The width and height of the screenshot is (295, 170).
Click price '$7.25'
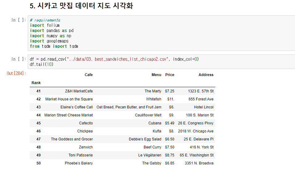pyautogui.click(x=170, y=91)
